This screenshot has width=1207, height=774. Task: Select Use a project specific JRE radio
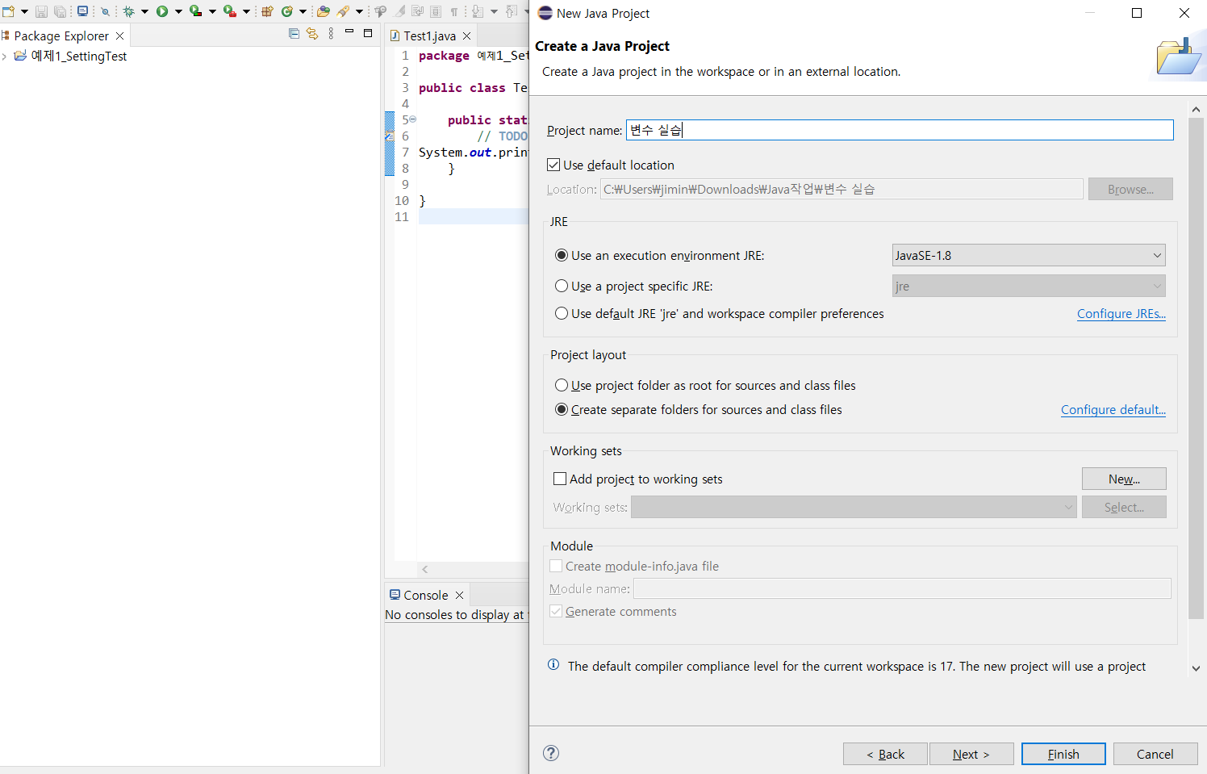(562, 286)
